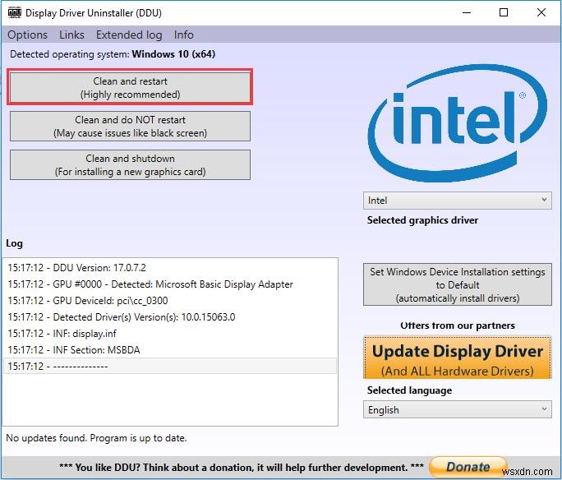562x480 pixels.
Task: Click the DDU app icon in title bar
Action: point(14,13)
